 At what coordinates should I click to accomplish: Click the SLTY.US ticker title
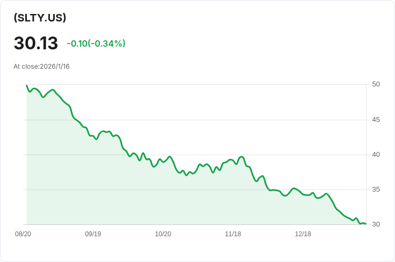(40, 18)
